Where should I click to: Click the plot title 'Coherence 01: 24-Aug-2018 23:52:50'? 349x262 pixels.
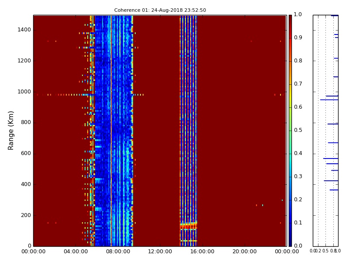(x=160, y=10)
